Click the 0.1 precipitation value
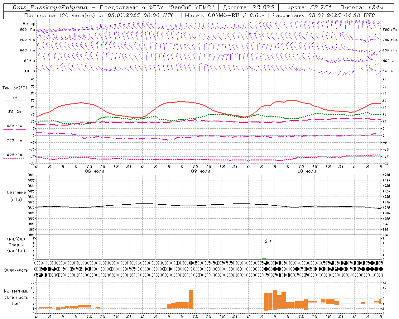Screen dimensions: 399x319 tap(268, 241)
